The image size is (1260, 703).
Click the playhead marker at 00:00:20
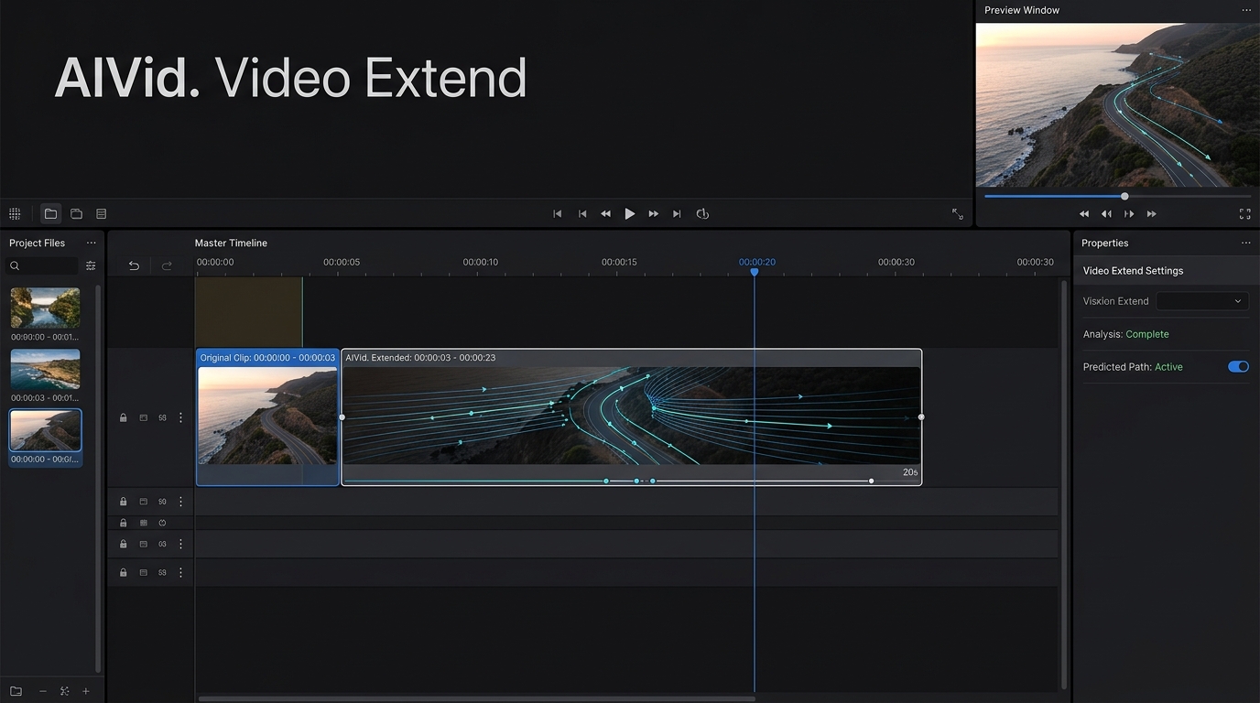pos(755,272)
